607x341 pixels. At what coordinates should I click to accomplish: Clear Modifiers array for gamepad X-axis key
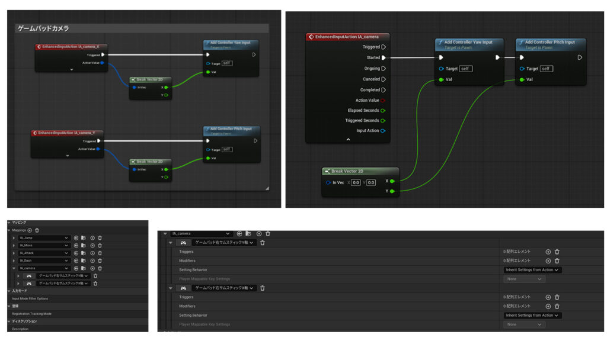(x=557, y=306)
